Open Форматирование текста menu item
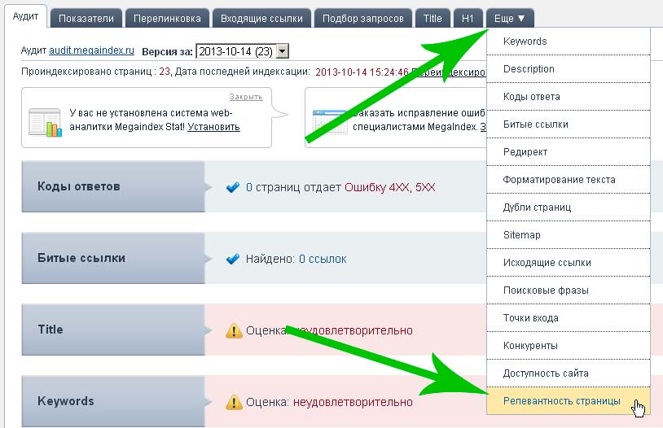Image resolution: width=663 pixels, height=428 pixels. point(569,180)
